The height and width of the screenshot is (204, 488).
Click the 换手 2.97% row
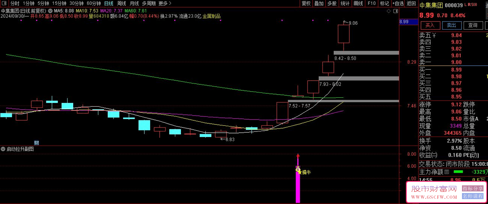coord(440,141)
